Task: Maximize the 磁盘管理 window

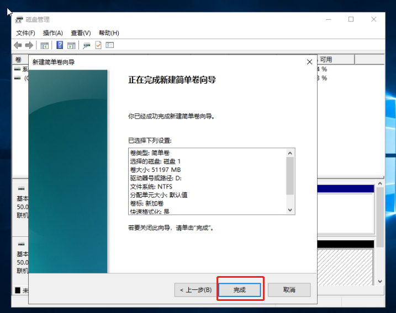Action: point(351,19)
